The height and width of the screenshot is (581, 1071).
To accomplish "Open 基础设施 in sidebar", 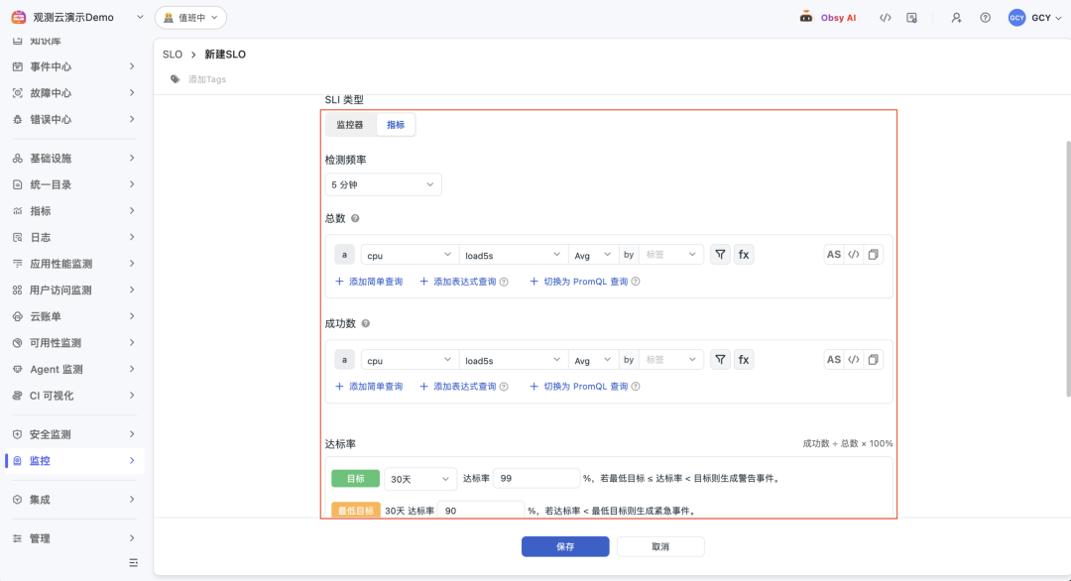I will (73, 159).
